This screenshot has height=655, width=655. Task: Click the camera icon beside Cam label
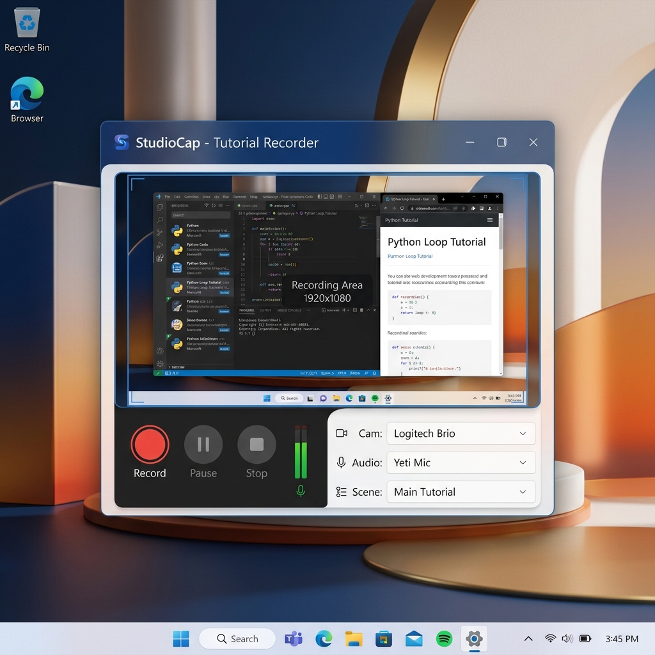342,433
